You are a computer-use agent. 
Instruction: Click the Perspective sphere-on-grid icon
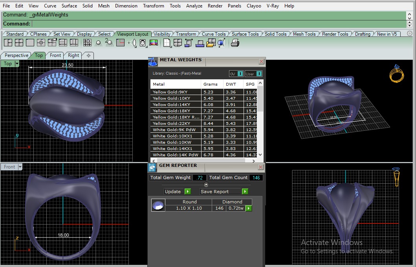99,43
